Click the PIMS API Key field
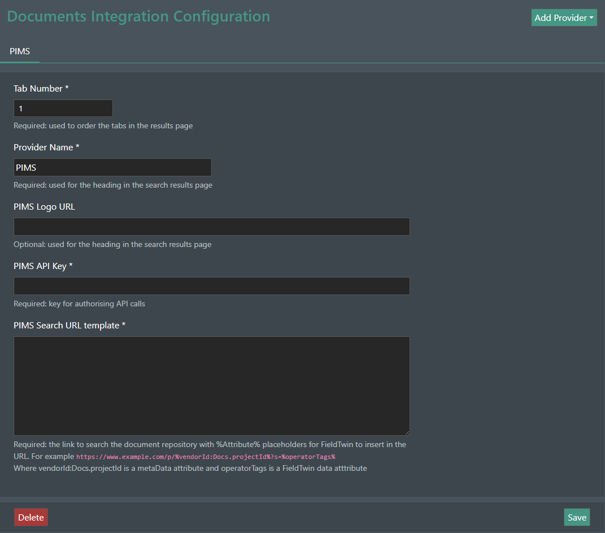The height and width of the screenshot is (533, 605). (211, 285)
